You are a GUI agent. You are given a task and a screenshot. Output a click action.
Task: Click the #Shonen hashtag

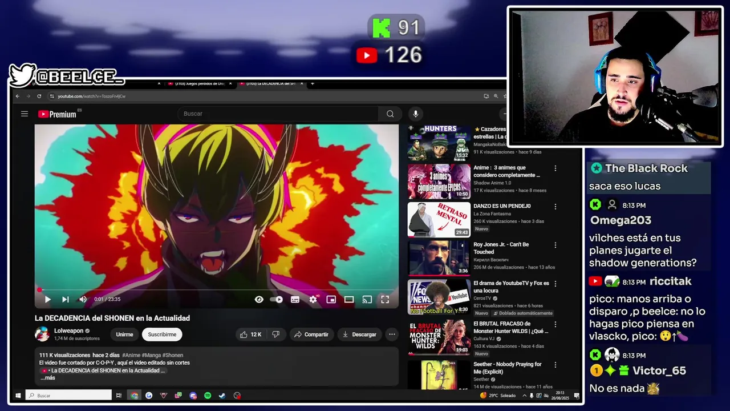(x=173, y=355)
